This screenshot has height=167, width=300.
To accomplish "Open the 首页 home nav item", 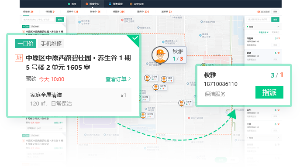I will point(72,4).
